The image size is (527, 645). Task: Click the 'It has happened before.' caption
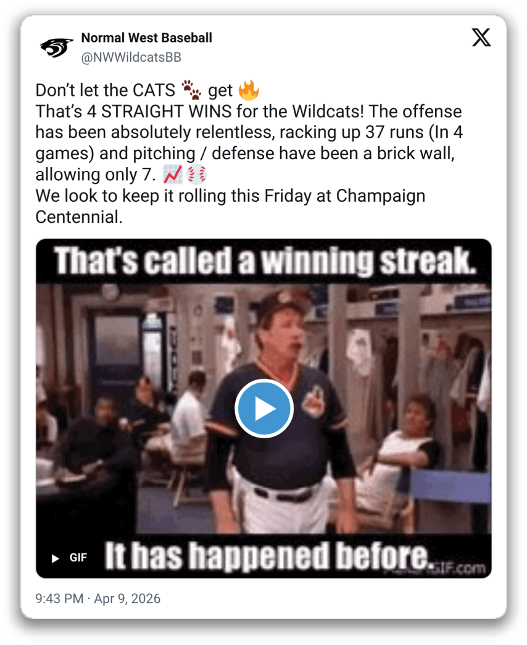point(267,556)
